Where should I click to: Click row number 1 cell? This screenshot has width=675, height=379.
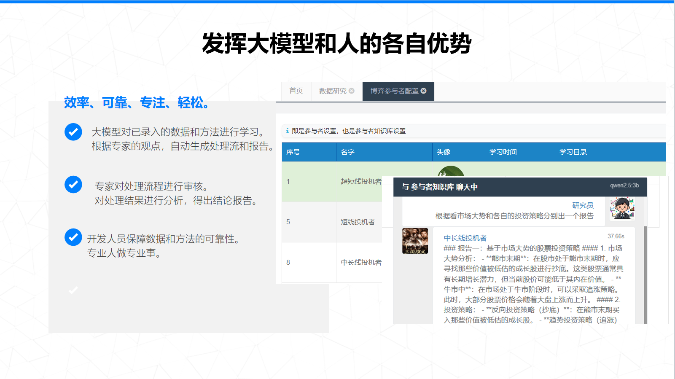point(309,181)
